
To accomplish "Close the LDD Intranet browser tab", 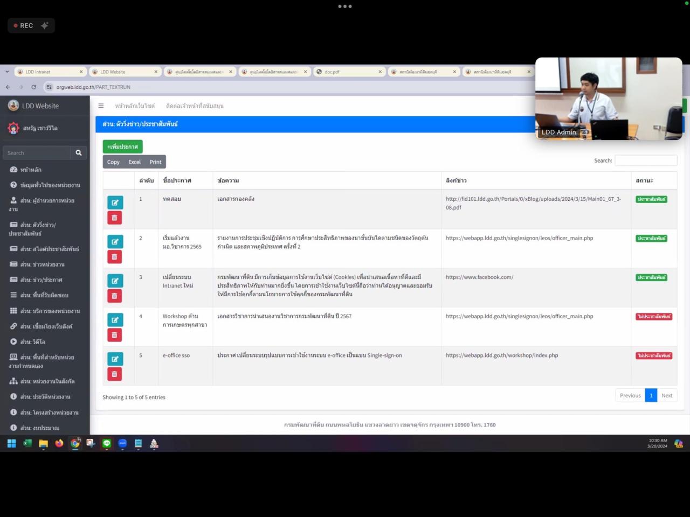I will pyautogui.click(x=81, y=72).
